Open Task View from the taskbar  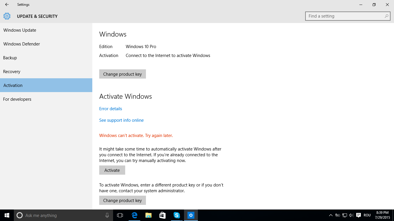click(120, 215)
